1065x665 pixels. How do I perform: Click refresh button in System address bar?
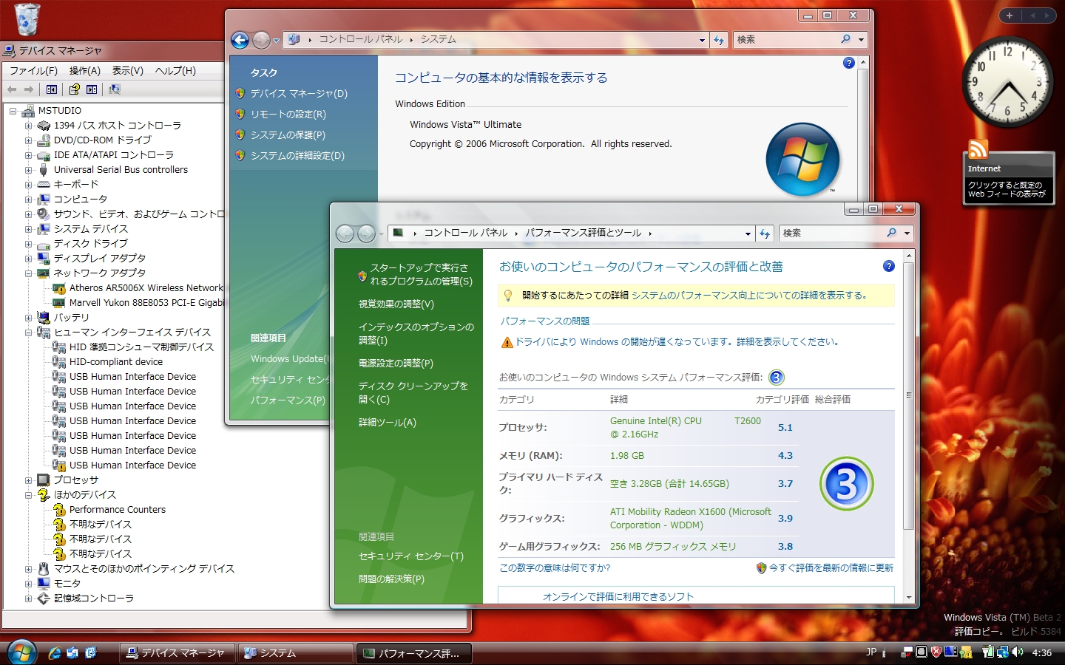click(719, 40)
